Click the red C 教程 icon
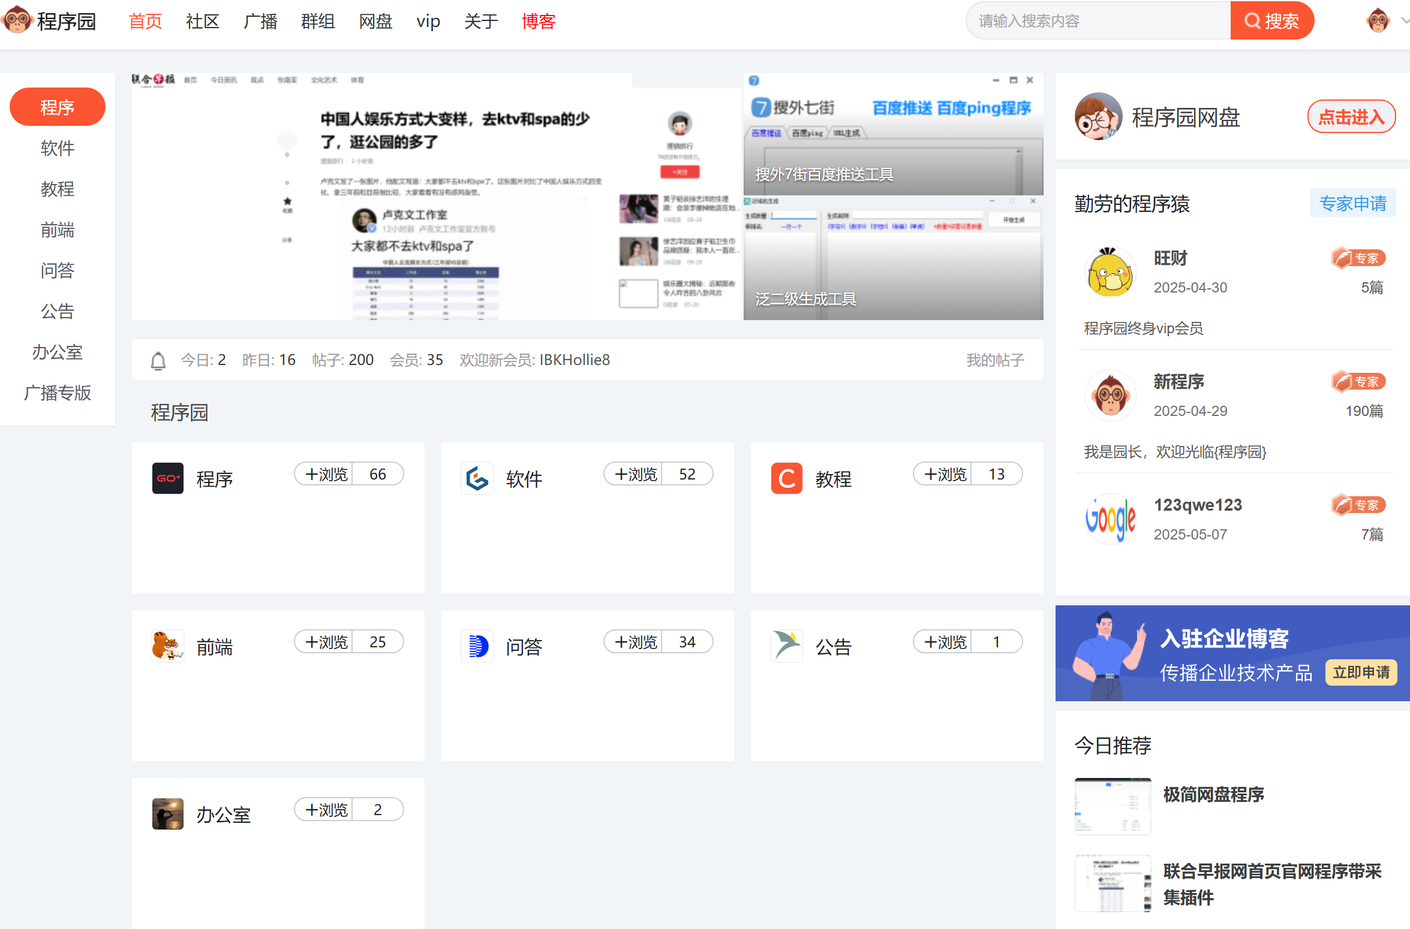 click(x=786, y=478)
